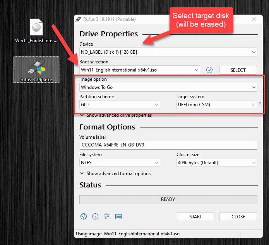Click the 'Boot selection' label
This screenshot has width=269, height=245.
tap(94, 62)
